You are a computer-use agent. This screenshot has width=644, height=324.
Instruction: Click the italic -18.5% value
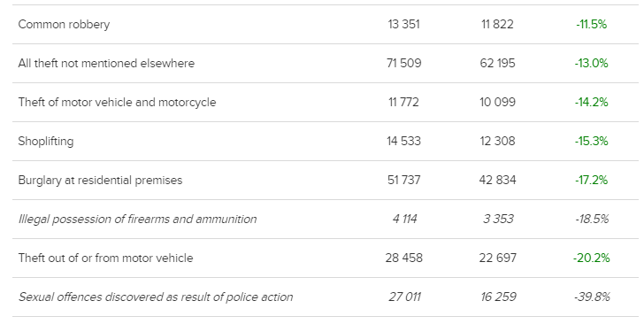[592, 220]
